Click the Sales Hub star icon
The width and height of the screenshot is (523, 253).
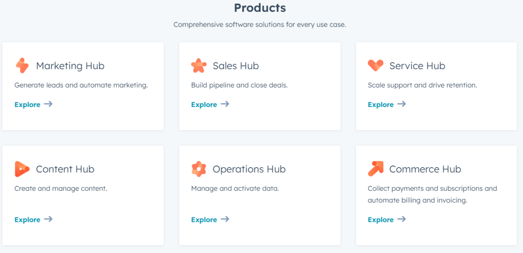point(199,66)
